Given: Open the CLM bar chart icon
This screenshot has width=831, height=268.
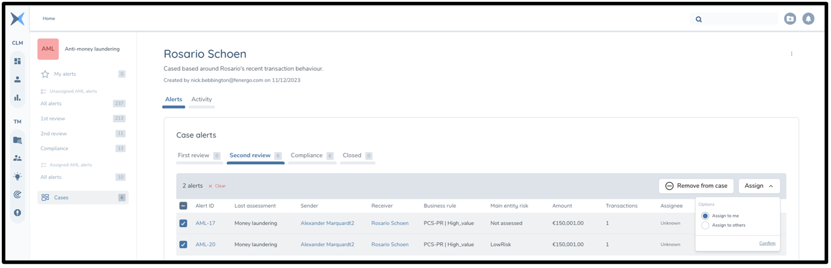Looking at the screenshot, I should click(18, 98).
